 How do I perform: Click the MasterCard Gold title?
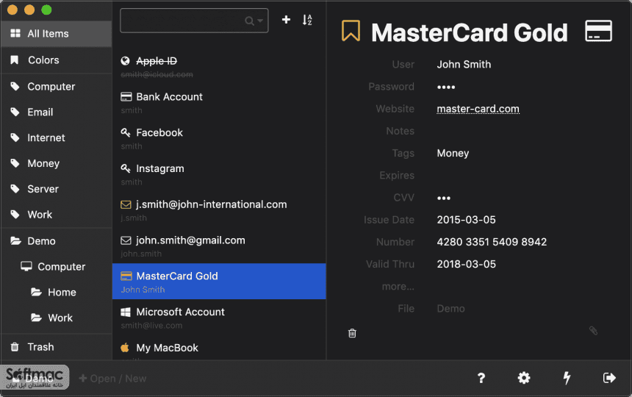469,32
